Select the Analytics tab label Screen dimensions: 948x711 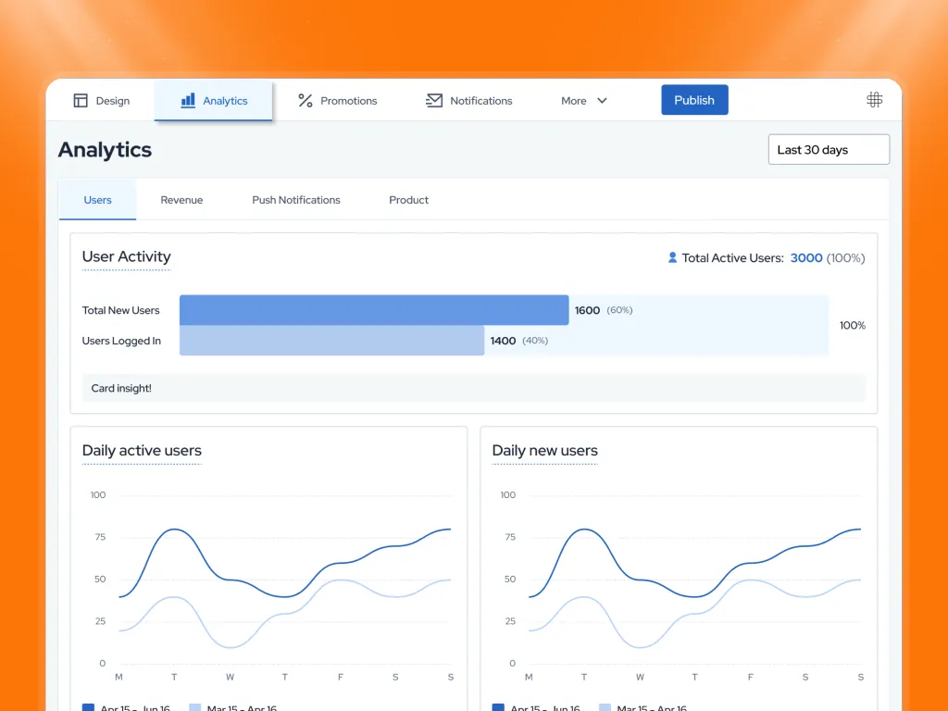pos(225,100)
